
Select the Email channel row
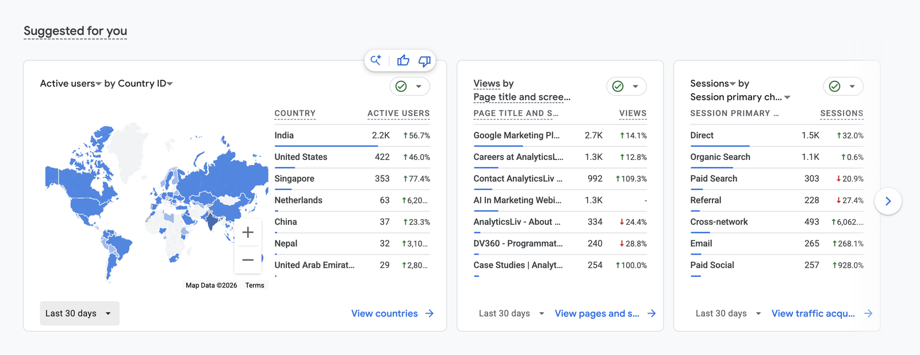[777, 243]
